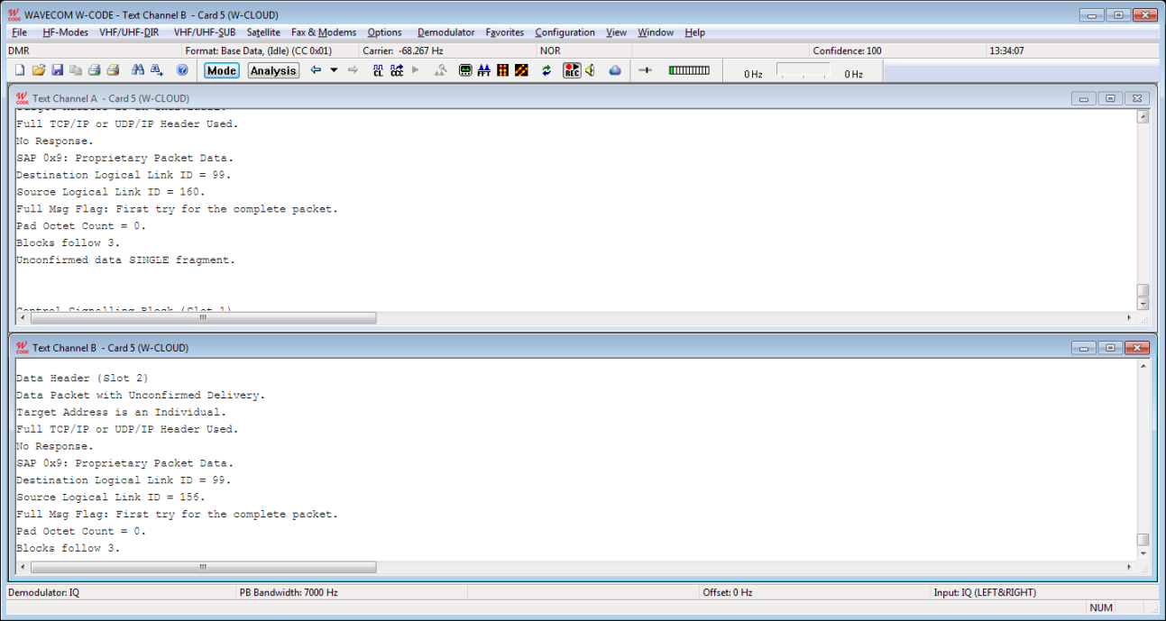Toggle the Mode button in toolbar
This screenshot has height=621, width=1166.
point(221,70)
